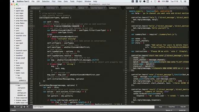Expand the array-flatten folder
This screenshot has height=112, width=199.
(x=15, y=23)
